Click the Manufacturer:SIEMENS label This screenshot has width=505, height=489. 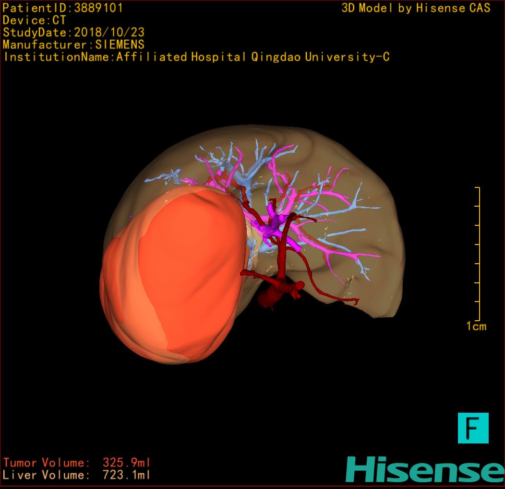[73, 45]
